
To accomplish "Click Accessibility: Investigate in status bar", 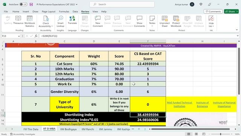I will pyautogui.click(x=23, y=134).
